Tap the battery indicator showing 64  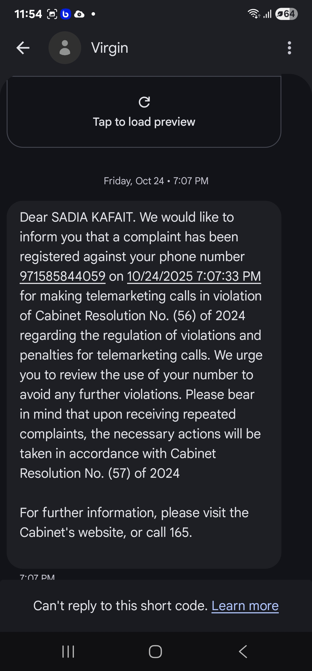tap(286, 14)
